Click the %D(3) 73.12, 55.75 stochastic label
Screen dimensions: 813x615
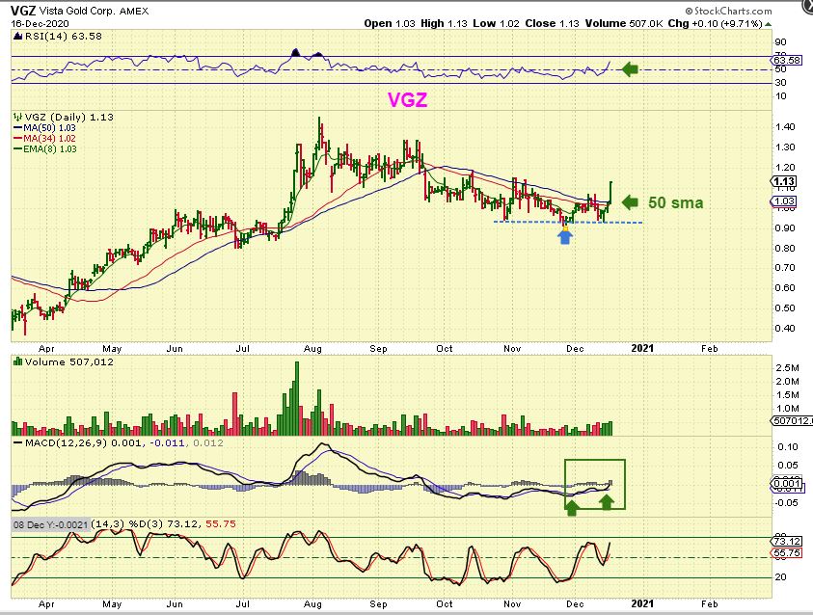(x=181, y=523)
